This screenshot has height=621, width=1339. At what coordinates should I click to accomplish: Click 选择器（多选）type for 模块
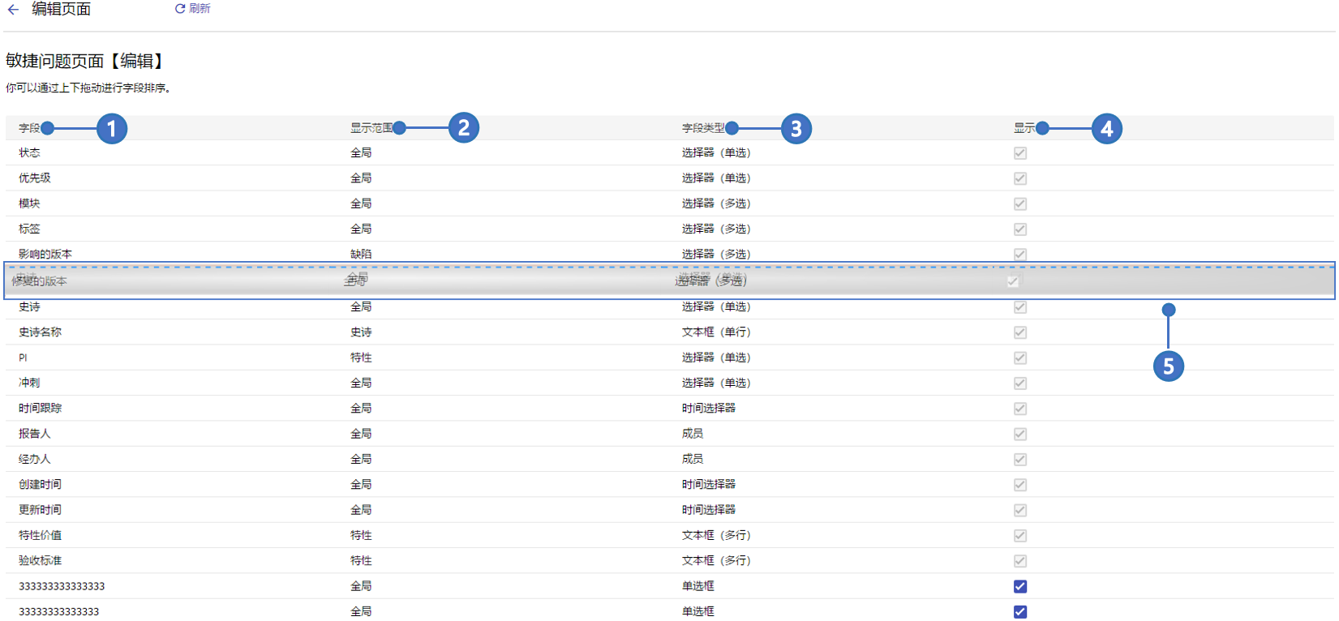[716, 203]
